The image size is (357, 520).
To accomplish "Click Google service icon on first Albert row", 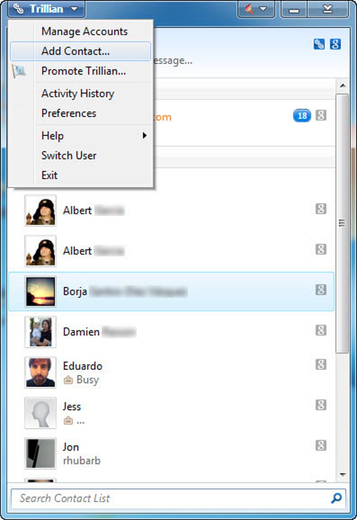I will (x=321, y=209).
